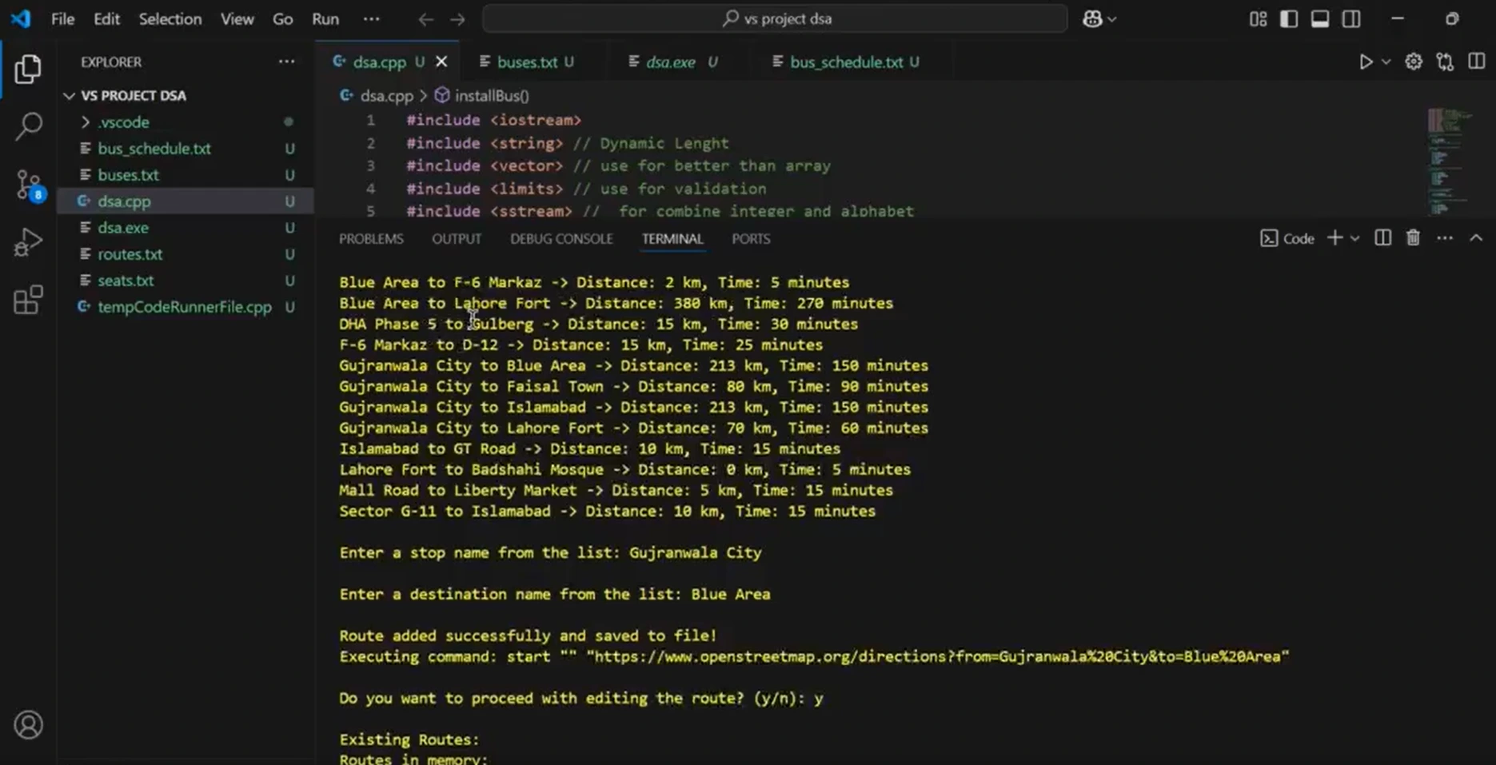Switch to the dsa.exe editor tab
Screen dimensions: 1496x765
671,62
